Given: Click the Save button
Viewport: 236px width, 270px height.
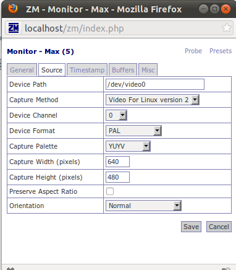Looking at the screenshot, I should click(191, 227).
